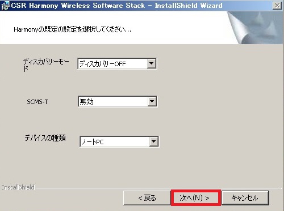Open the ディスカバリーモード dropdown arrow
The image size is (284, 211).
[x=152, y=63]
